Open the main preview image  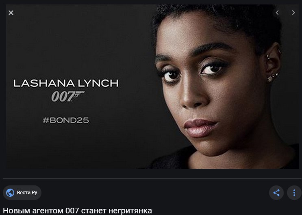(x=152, y=86)
